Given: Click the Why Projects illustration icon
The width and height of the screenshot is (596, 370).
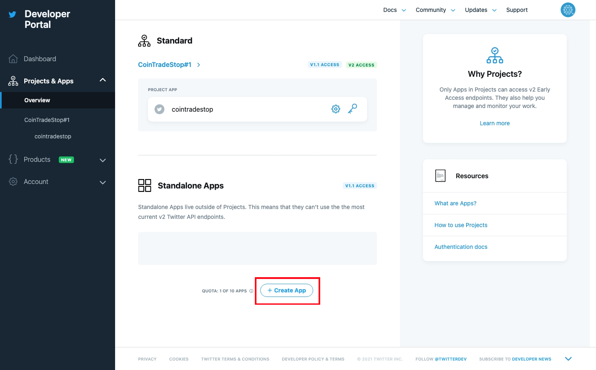Looking at the screenshot, I should [495, 55].
